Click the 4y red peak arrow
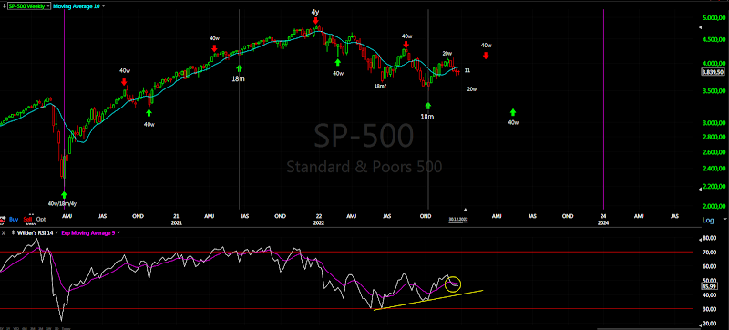 [315, 20]
